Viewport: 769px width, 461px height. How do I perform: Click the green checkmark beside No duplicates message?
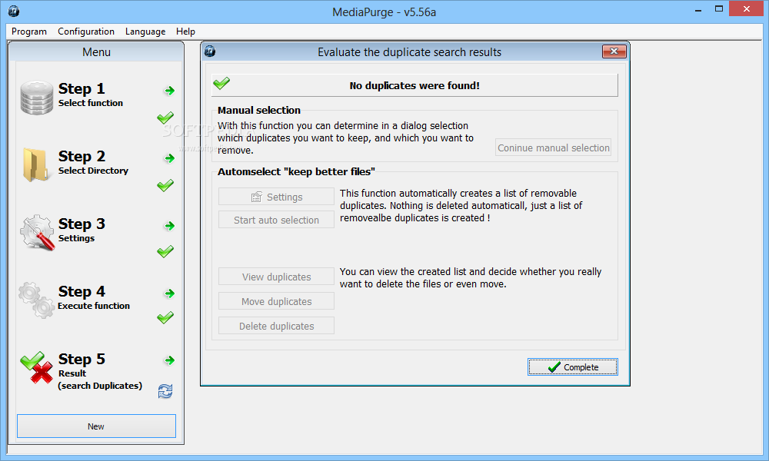point(221,83)
